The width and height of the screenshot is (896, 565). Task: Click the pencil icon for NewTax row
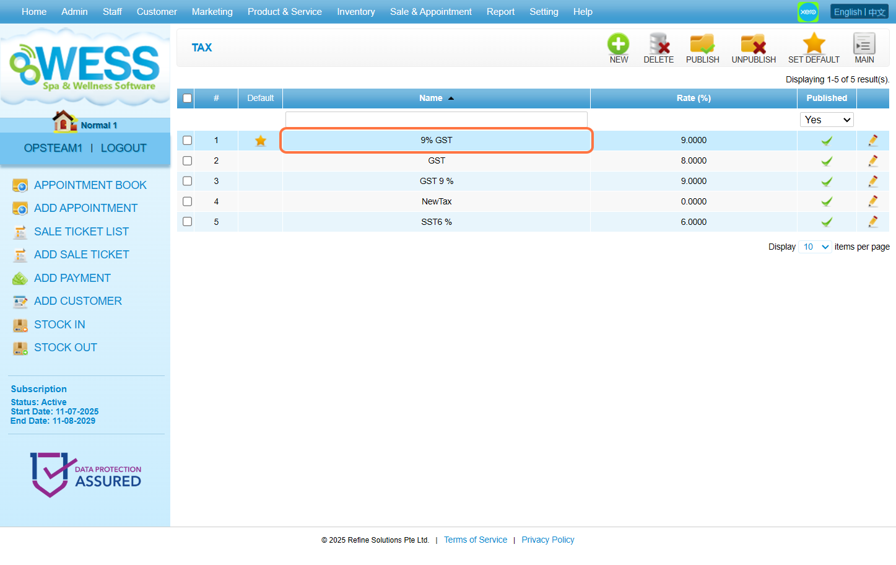point(872,201)
